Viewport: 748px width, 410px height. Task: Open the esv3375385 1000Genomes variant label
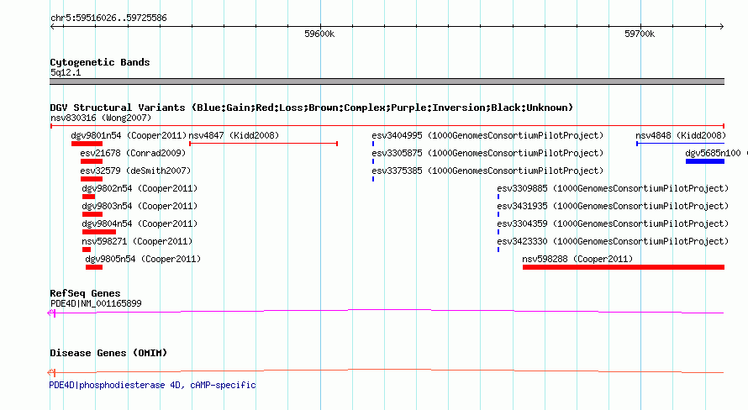pyautogui.click(x=487, y=171)
